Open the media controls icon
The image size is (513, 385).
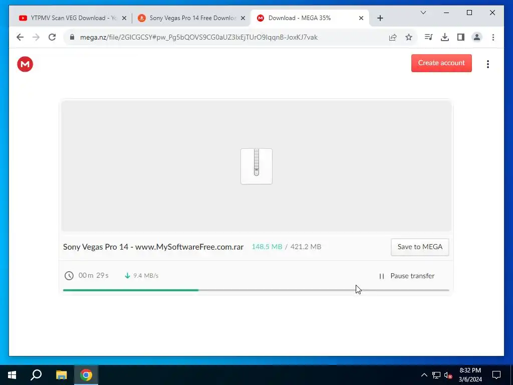(428, 37)
